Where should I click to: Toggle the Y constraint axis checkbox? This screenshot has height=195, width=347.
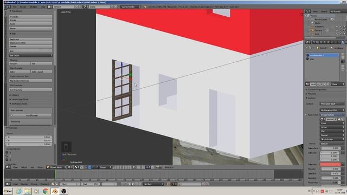point(7,156)
